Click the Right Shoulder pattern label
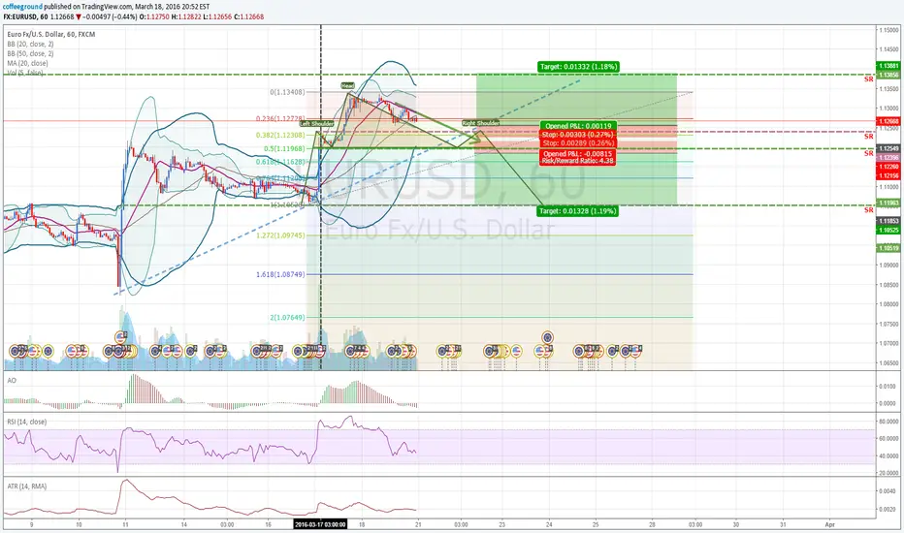This screenshot has height=533, width=904. (x=480, y=123)
